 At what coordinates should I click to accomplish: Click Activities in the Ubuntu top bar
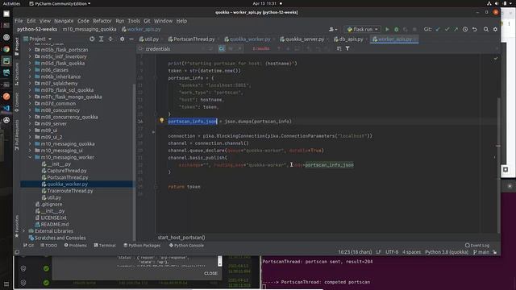[x=11, y=3]
